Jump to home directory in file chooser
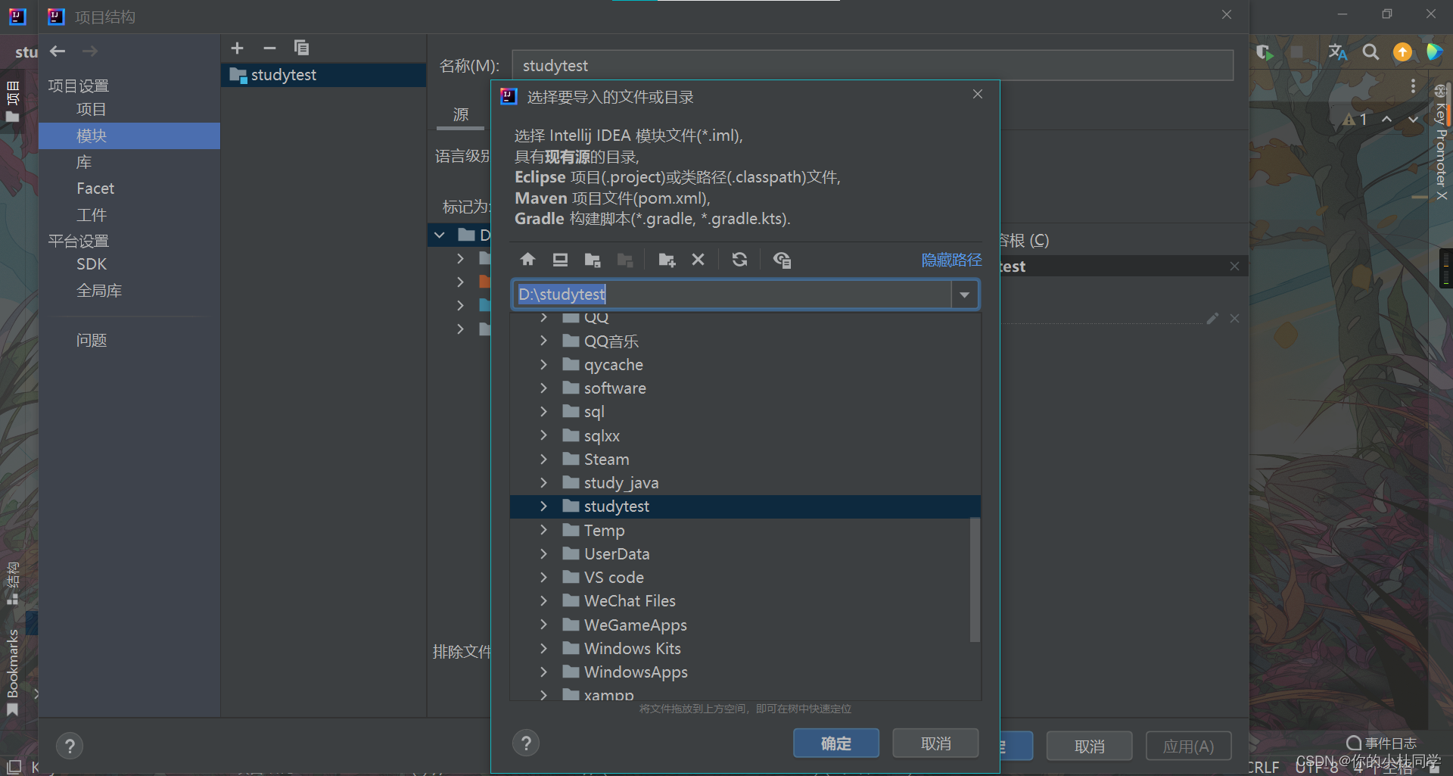The height and width of the screenshot is (776, 1453). [x=527, y=259]
